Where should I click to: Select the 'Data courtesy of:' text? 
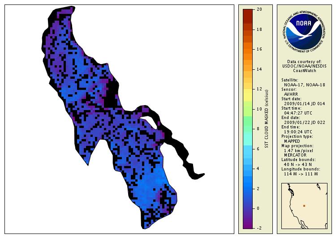coord(304,62)
